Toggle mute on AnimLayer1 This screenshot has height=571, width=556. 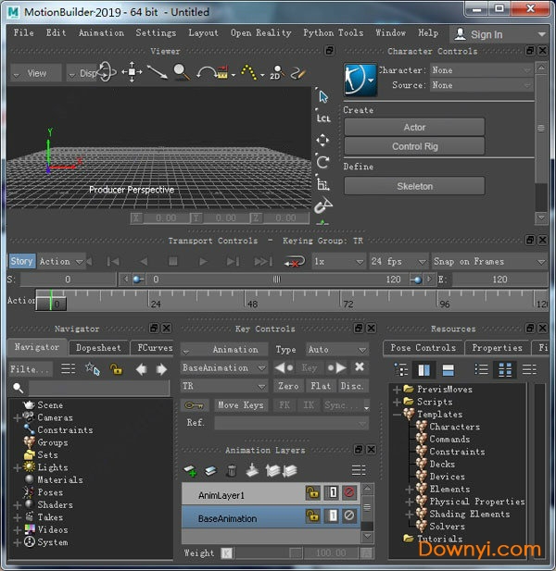coord(349,492)
